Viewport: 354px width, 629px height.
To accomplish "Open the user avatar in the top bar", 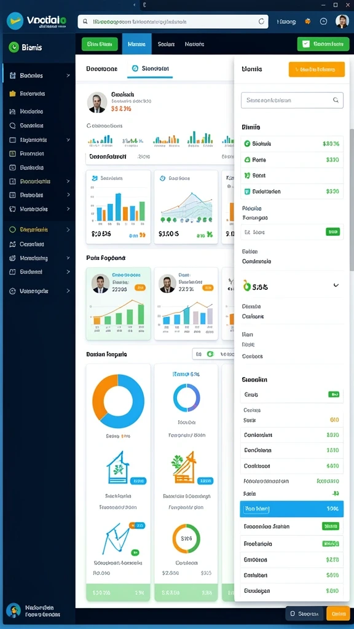I will (x=342, y=21).
